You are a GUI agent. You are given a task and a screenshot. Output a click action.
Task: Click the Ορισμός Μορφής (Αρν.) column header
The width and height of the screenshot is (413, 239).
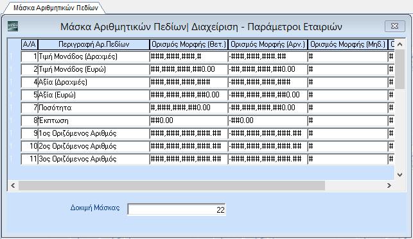click(268, 44)
